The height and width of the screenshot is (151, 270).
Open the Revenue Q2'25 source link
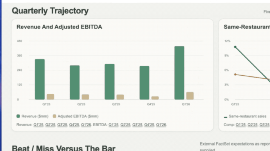point(50,125)
